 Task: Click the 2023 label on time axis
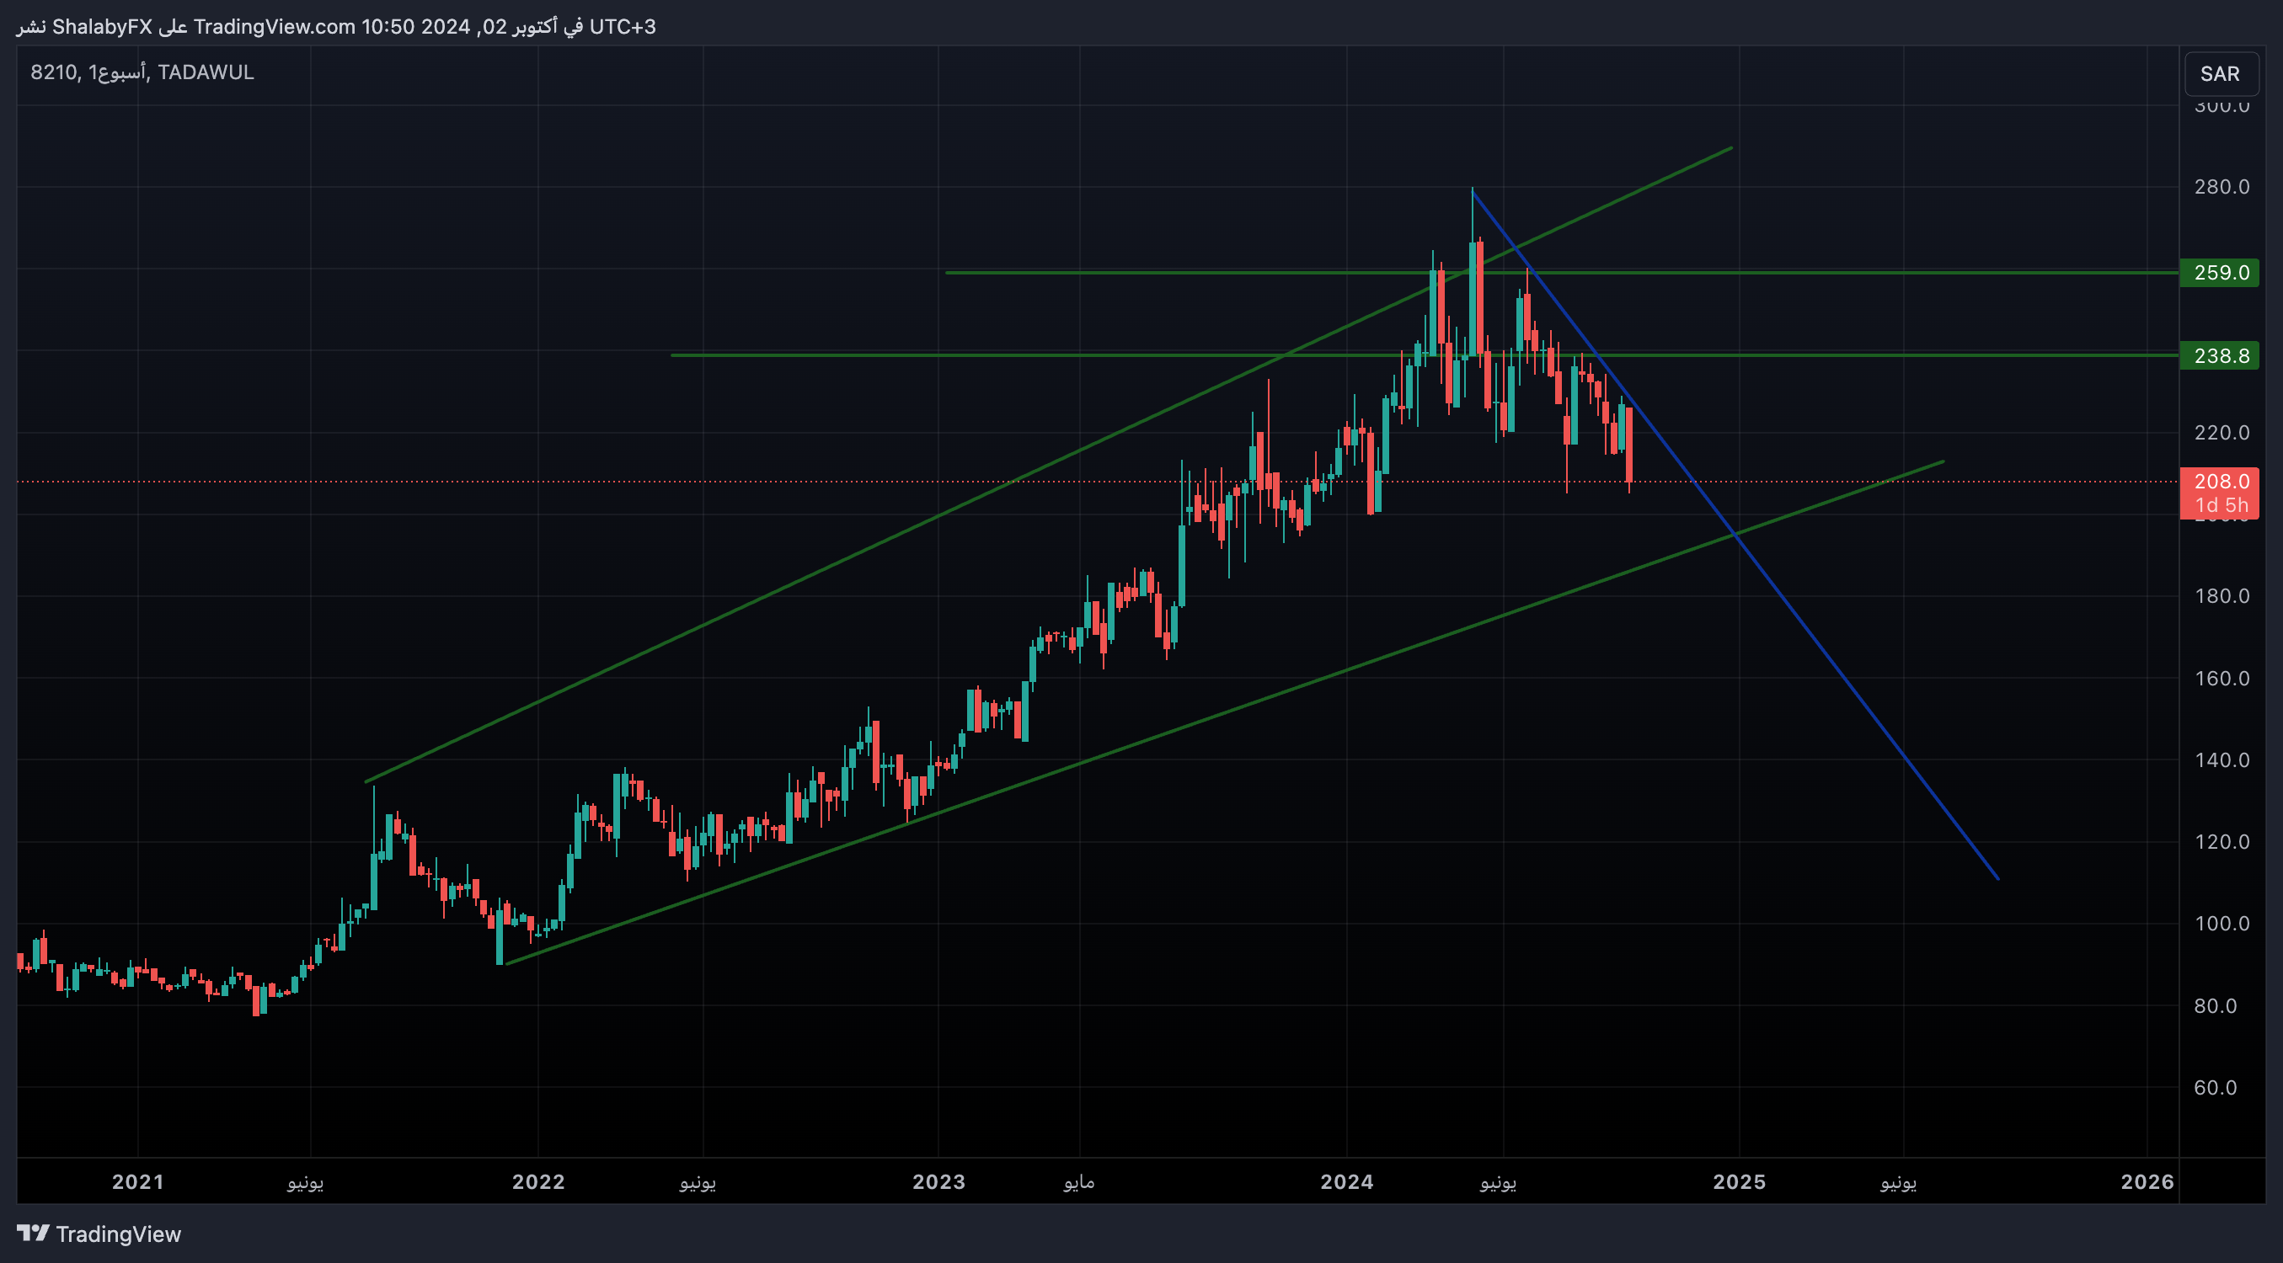click(938, 1181)
